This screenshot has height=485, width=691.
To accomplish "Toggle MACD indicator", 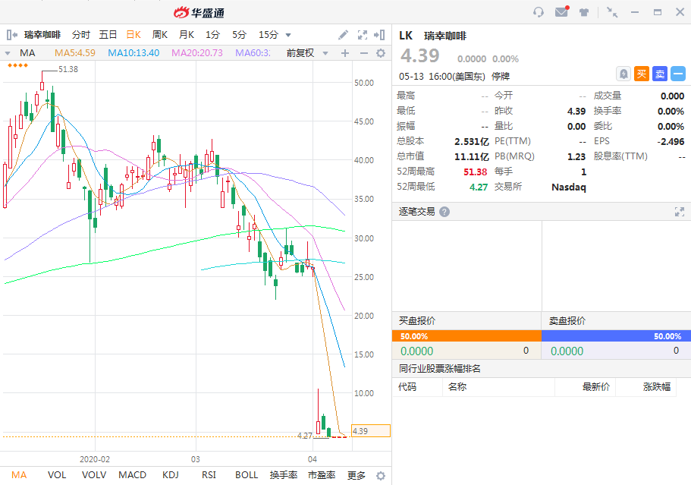I will pyautogui.click(x=132, y=475).
